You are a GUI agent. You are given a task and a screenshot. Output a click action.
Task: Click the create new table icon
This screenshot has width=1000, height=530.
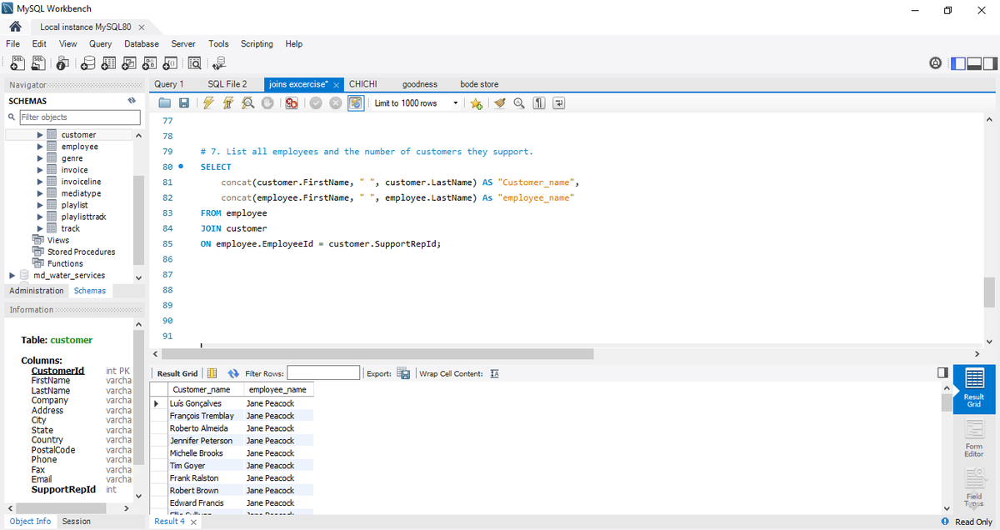click(110, 62)
